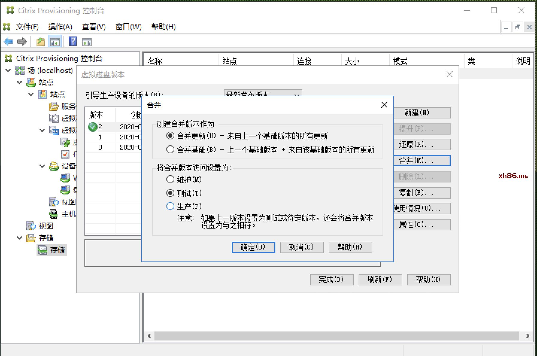Choose 维护(M) access mode
This screenshot has height=356, width=537.
pos(170,179)
